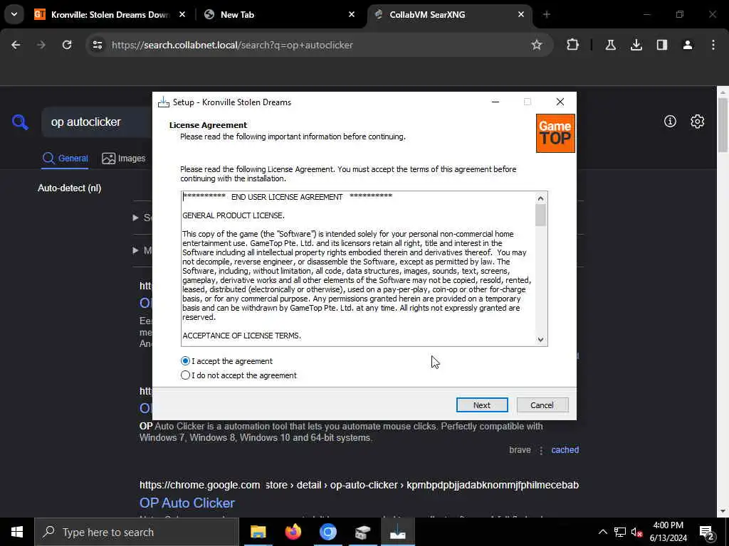Go forward in the browser
729x546 pixels.
point(41,45)
